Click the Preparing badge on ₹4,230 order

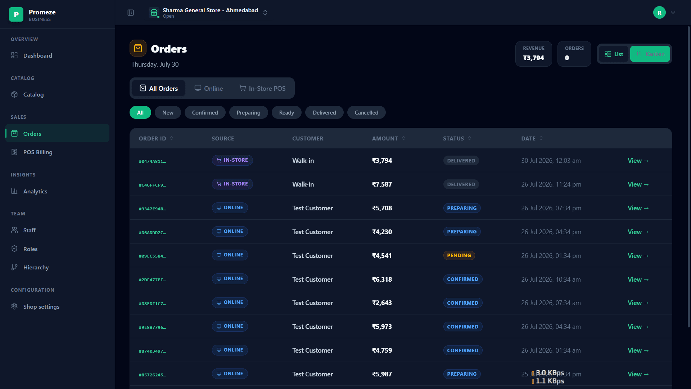[x=462, y=232]
